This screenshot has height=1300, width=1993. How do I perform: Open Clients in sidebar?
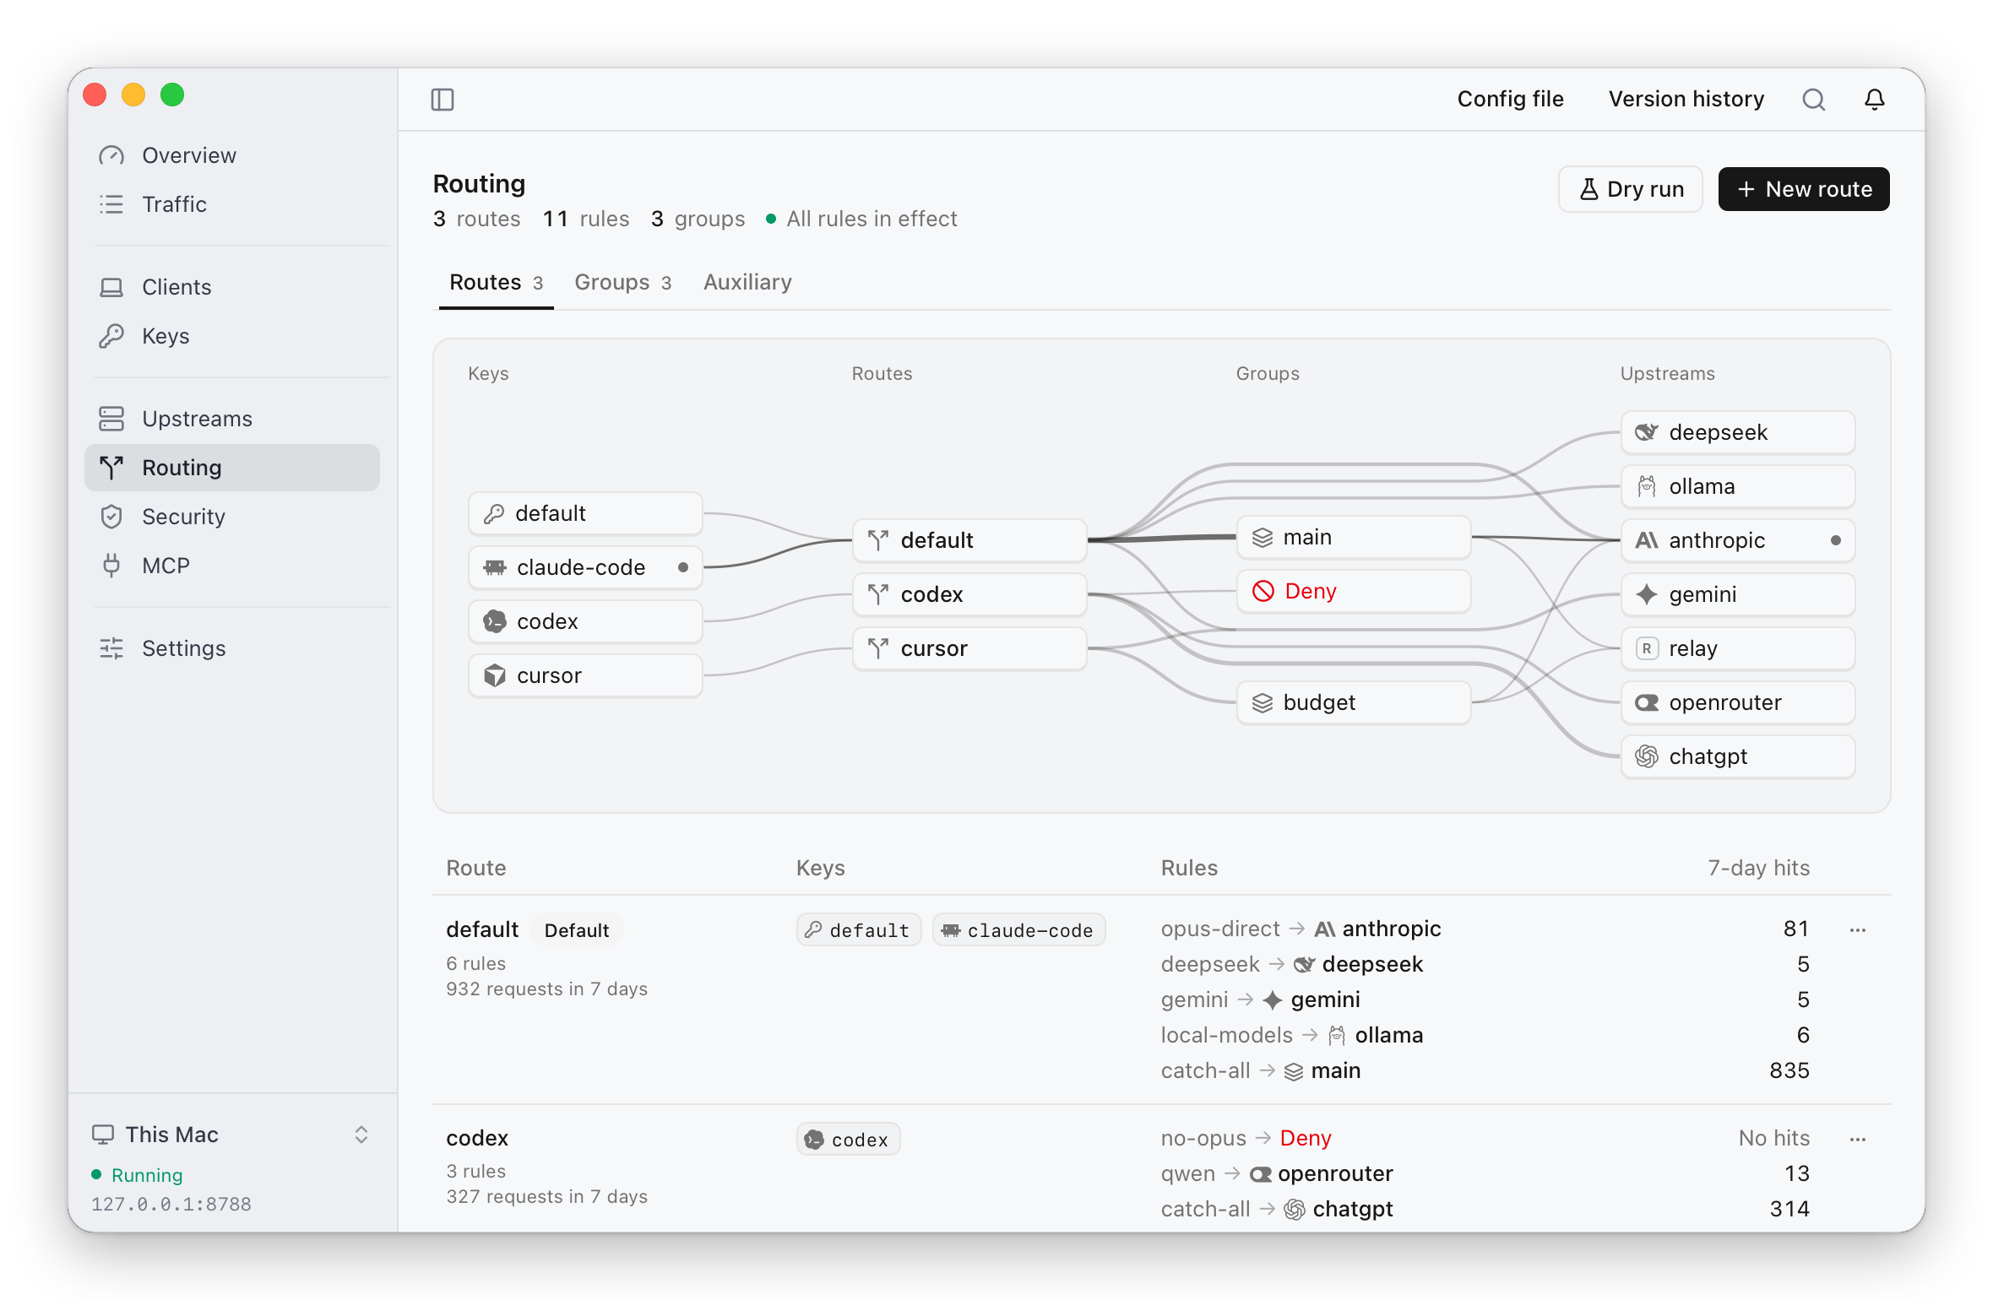coord(232,287)
